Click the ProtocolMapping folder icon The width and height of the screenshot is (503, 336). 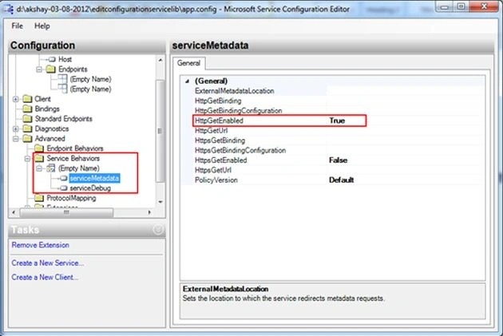39,198
